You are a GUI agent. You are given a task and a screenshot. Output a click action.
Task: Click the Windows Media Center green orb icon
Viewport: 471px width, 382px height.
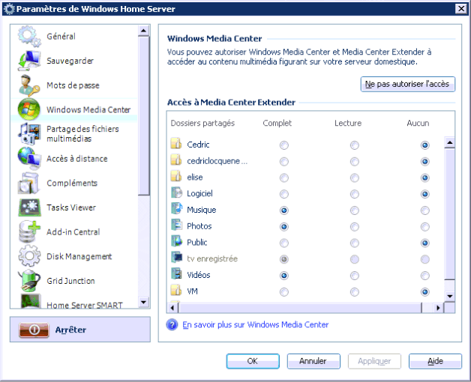click(29, 109)
